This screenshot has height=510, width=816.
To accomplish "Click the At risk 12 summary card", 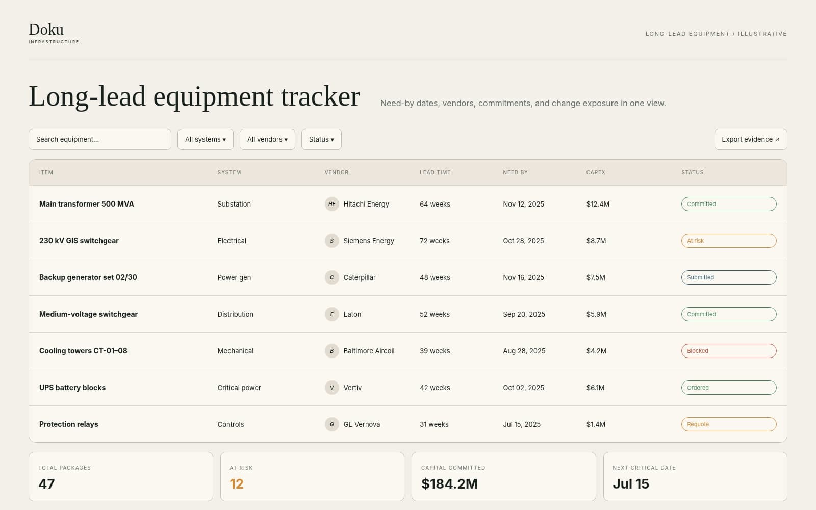I will (312, 476).
